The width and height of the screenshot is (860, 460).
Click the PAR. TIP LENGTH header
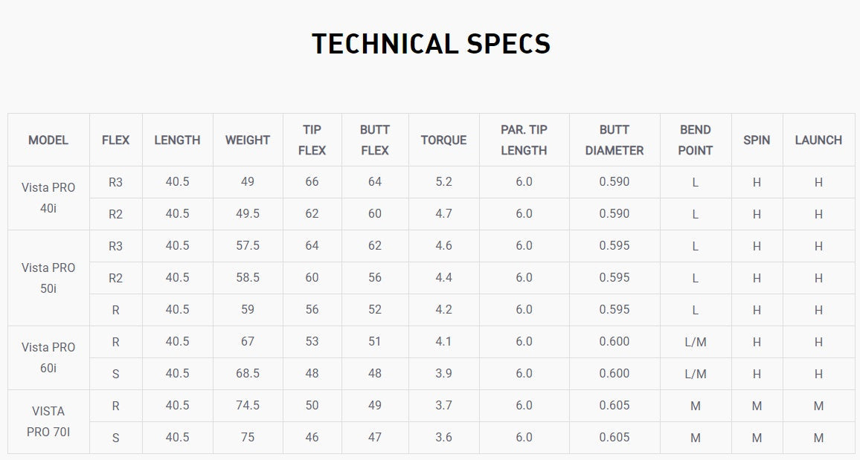pyautogui.click(x=524, y=140)
